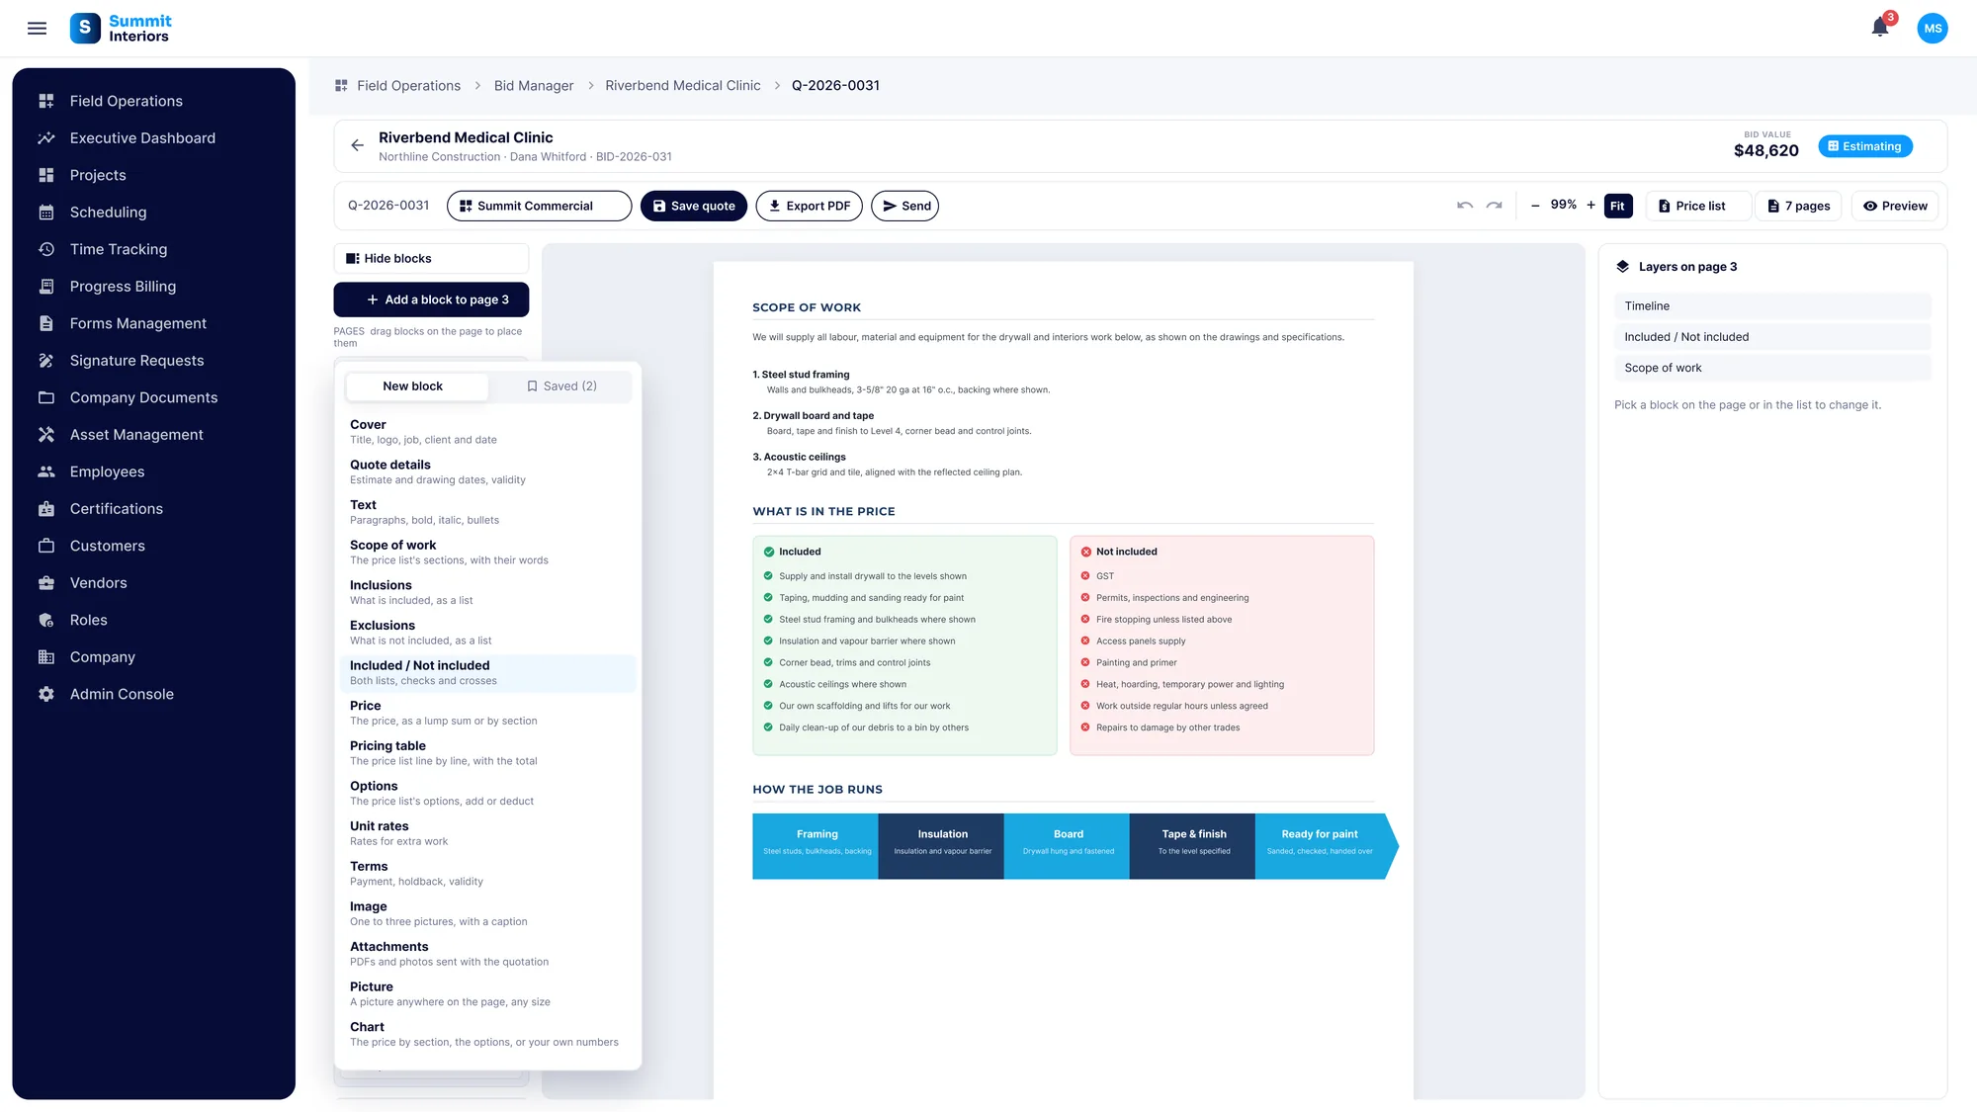Open the Preview button
This screenshot has width=1977, height=1112.
1895,206
